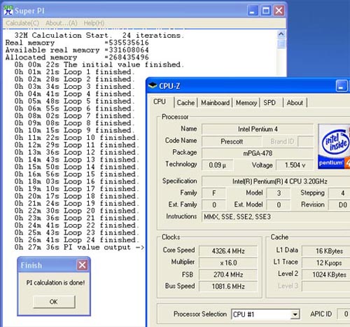Click the Multiplier value x 16.0
This screenshot has width=350, height=327.
pyautogui.click(x=228, y=263)
